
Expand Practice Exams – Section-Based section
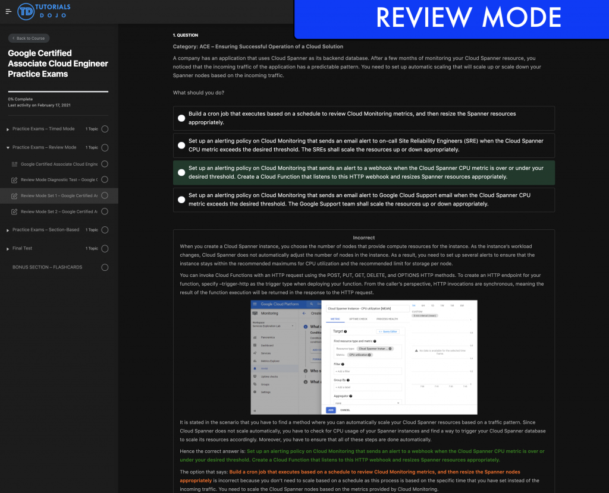click(x=8, y=230)
